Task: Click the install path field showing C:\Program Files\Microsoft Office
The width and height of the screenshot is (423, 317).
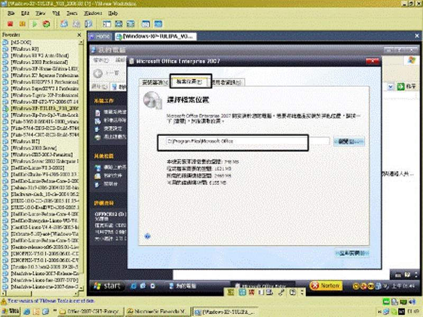Action: pyautogui.click(x=247, y=141)
